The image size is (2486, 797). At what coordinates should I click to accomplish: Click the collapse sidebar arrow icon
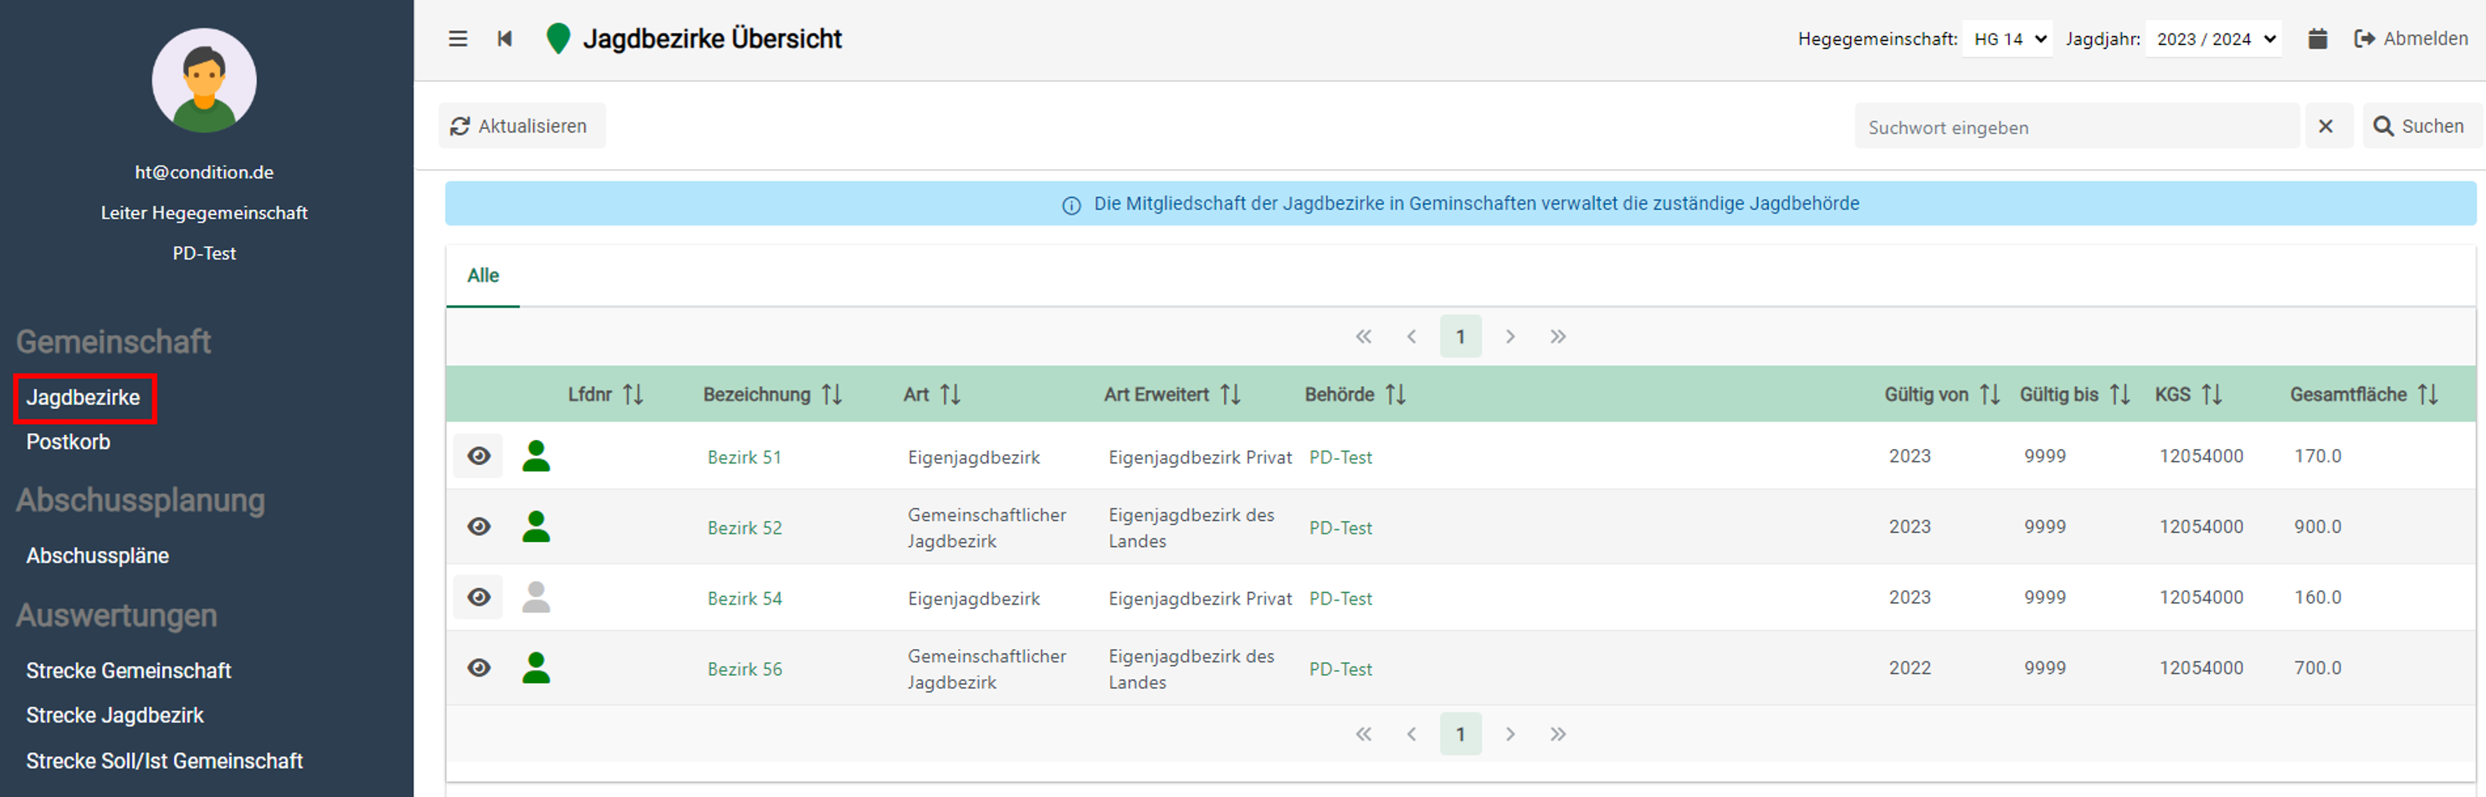point(504,38)
